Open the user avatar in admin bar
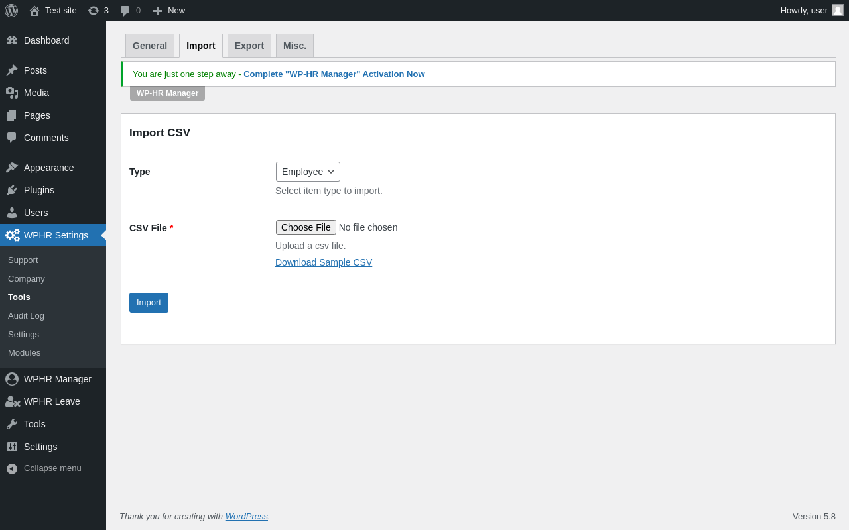Viewport: 849px width, 530px height. coord(838,10)
